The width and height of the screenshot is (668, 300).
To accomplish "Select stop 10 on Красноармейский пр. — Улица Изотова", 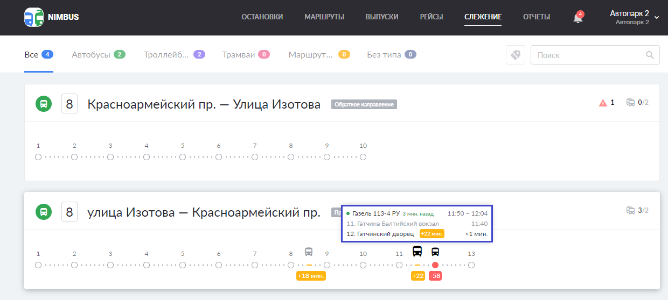I will tap(363, 157).
